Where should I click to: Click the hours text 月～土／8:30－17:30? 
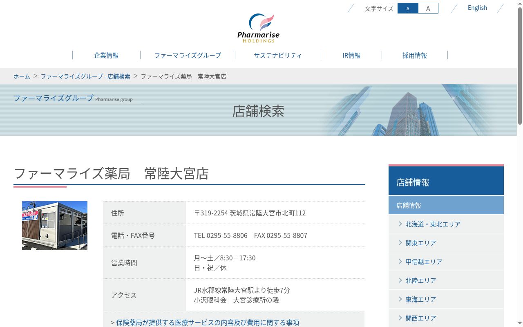(225, 258)
